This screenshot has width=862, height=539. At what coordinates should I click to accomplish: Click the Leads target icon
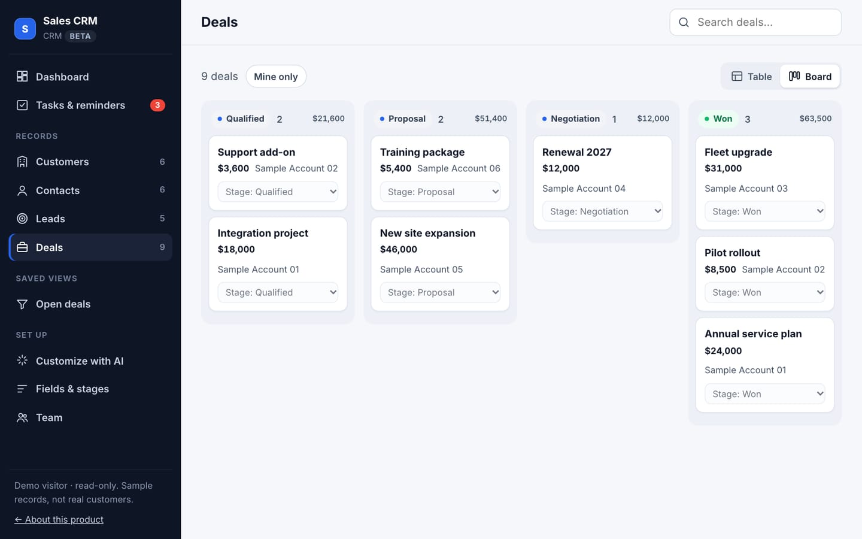pyautogui.click(x=22, y=219)
